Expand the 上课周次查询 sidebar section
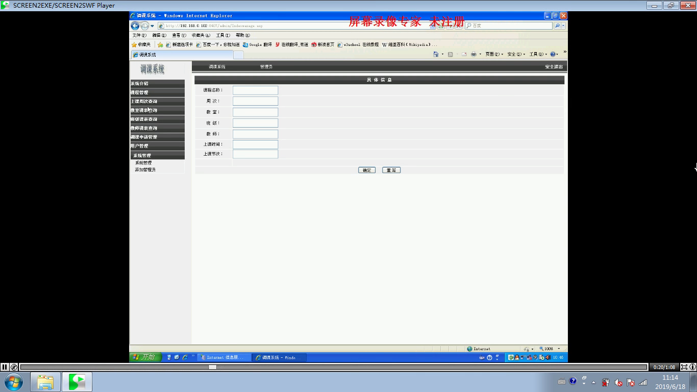The height and width of the screenshot is (392, 697). pyautogui.click(x=157, y=101)
